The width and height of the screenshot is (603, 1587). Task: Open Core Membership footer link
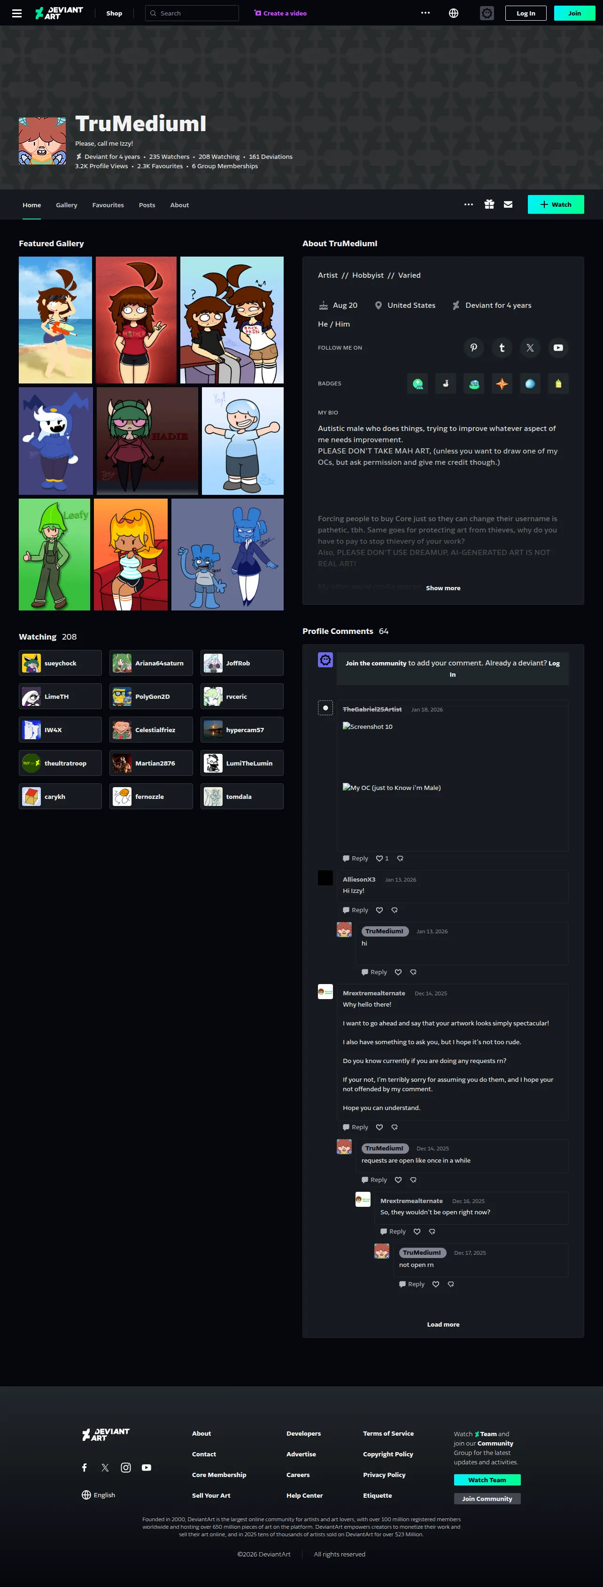pos(219,1474)
